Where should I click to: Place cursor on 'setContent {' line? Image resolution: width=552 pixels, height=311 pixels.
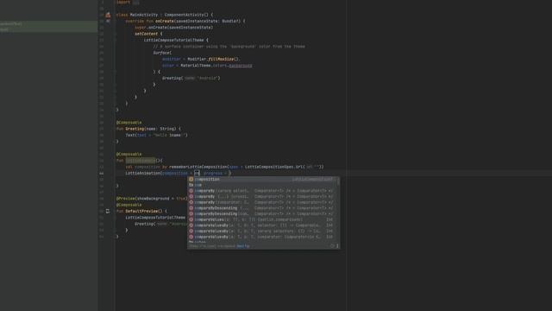click(148, 34)
